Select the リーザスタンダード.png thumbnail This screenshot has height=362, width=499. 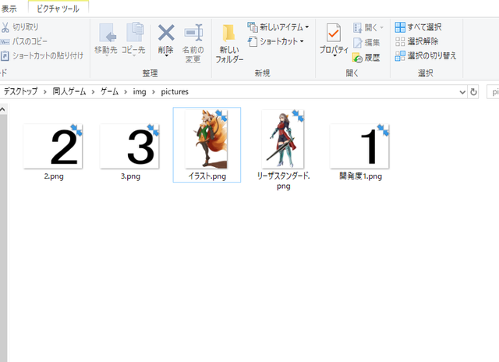coord(283,139)
